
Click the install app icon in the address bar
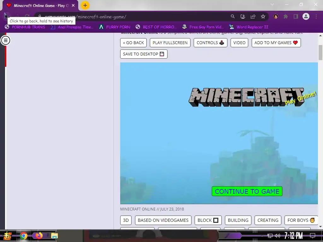[243, 16]
